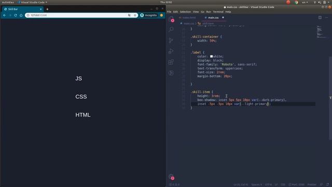The width and height of the screenshot is (332, 187).
Task: Bookmark the page with the star icon
Action: click(135, 15)
